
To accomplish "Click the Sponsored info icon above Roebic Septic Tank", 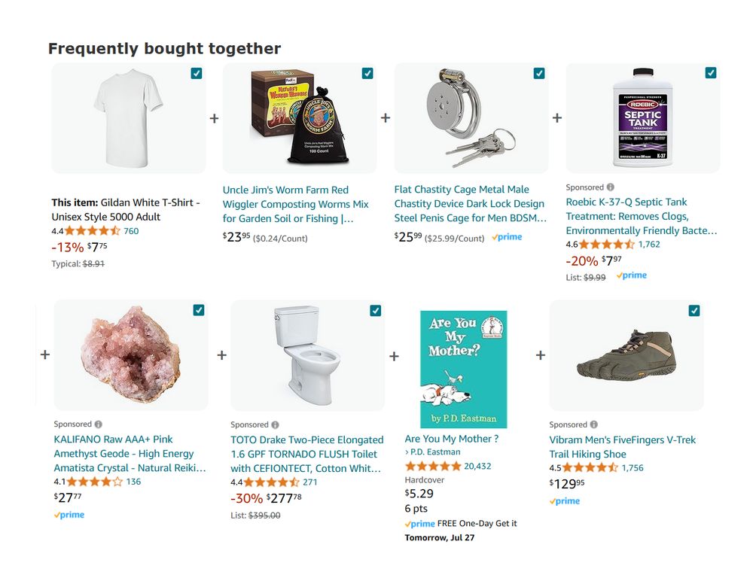I will tap(611, 187).
